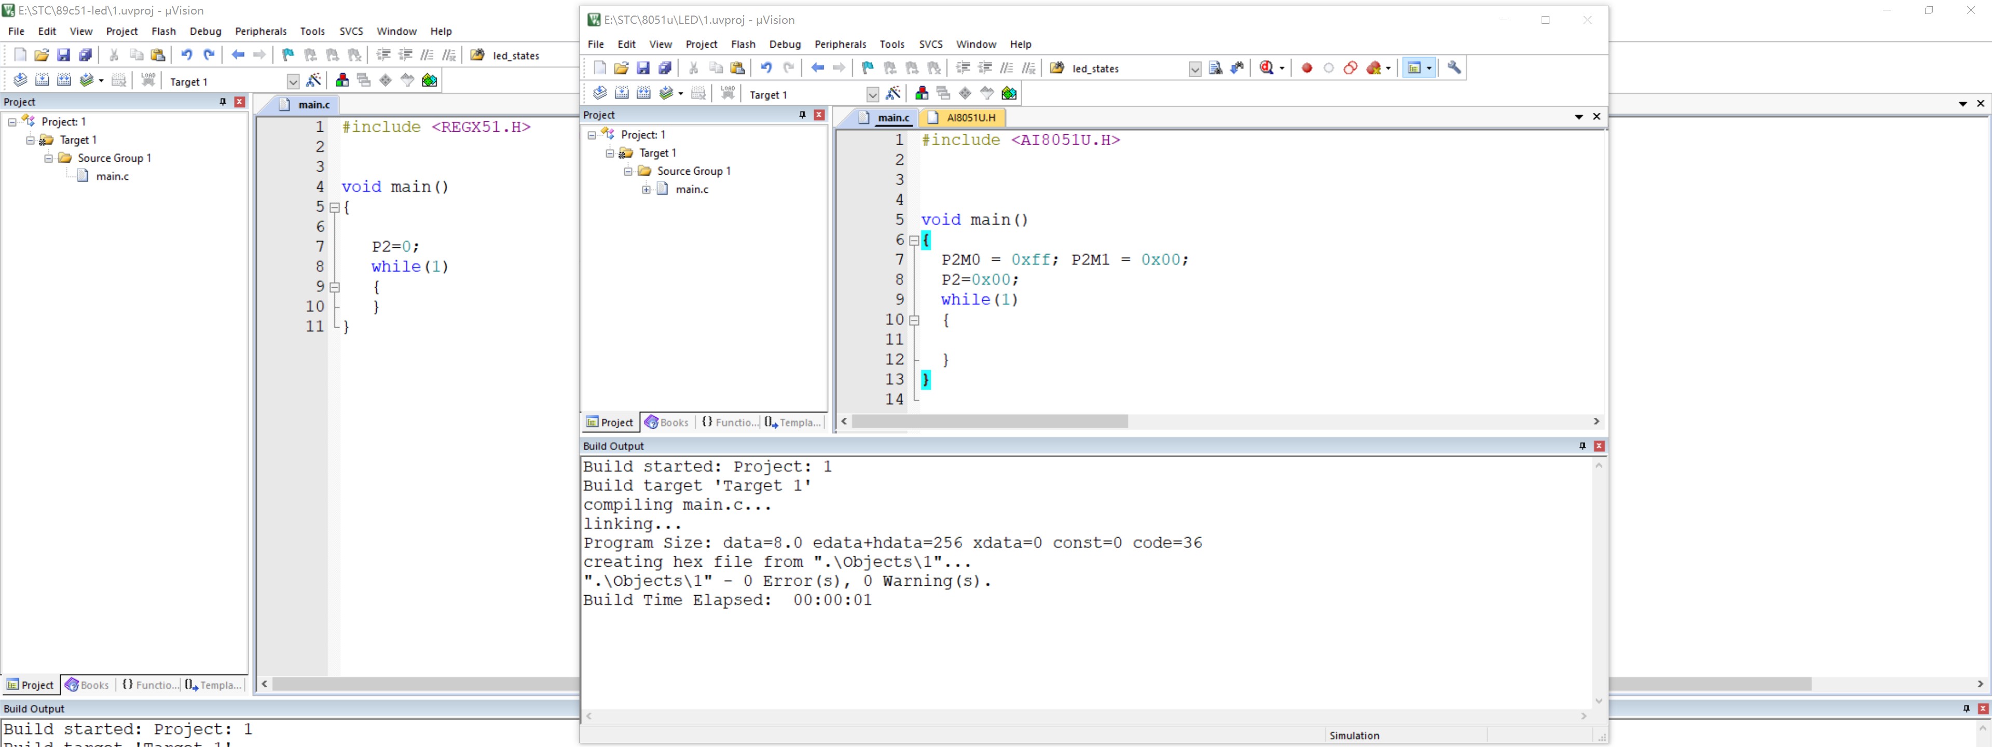
Task: Open debug button dropdown arrow
Action: coord(1282,68)
